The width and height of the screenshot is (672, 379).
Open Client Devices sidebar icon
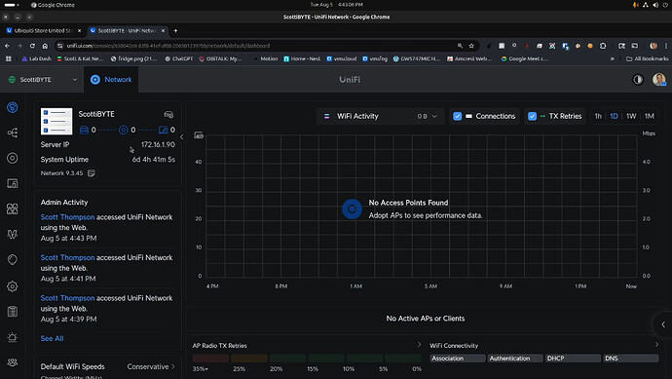pos(13,184)
